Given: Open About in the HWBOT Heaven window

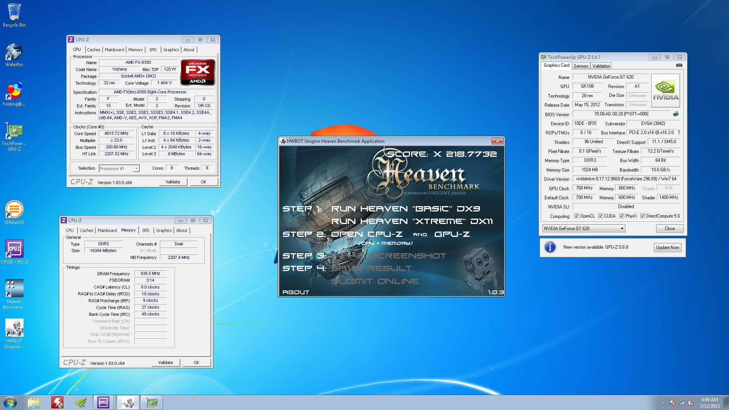Looking at the screenshot, I should click(296, 292).
